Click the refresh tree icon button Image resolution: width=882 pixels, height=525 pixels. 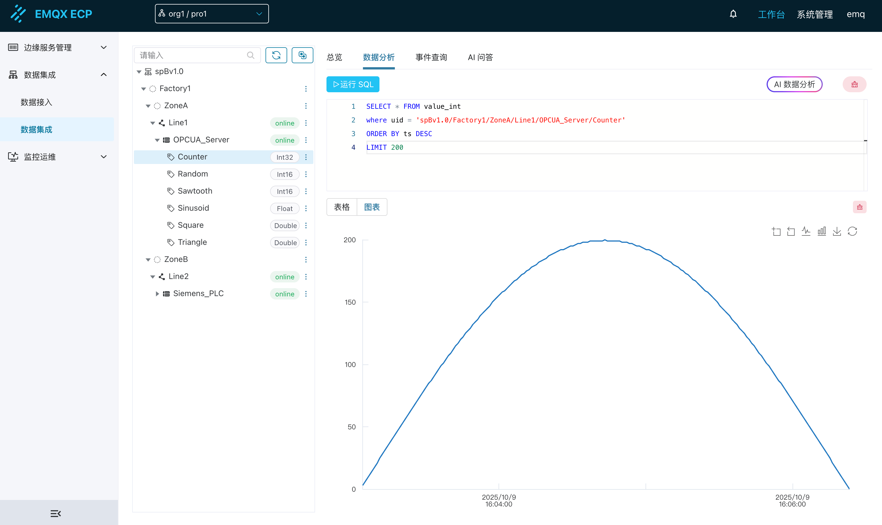pos(276,55)
